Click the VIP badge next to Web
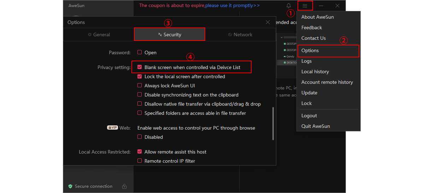424x193 pixels. tap(112, 127)
